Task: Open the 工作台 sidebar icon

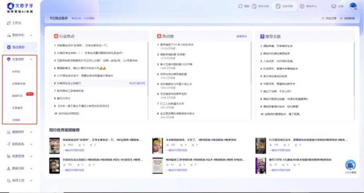Action: click(x=9, y=23)
